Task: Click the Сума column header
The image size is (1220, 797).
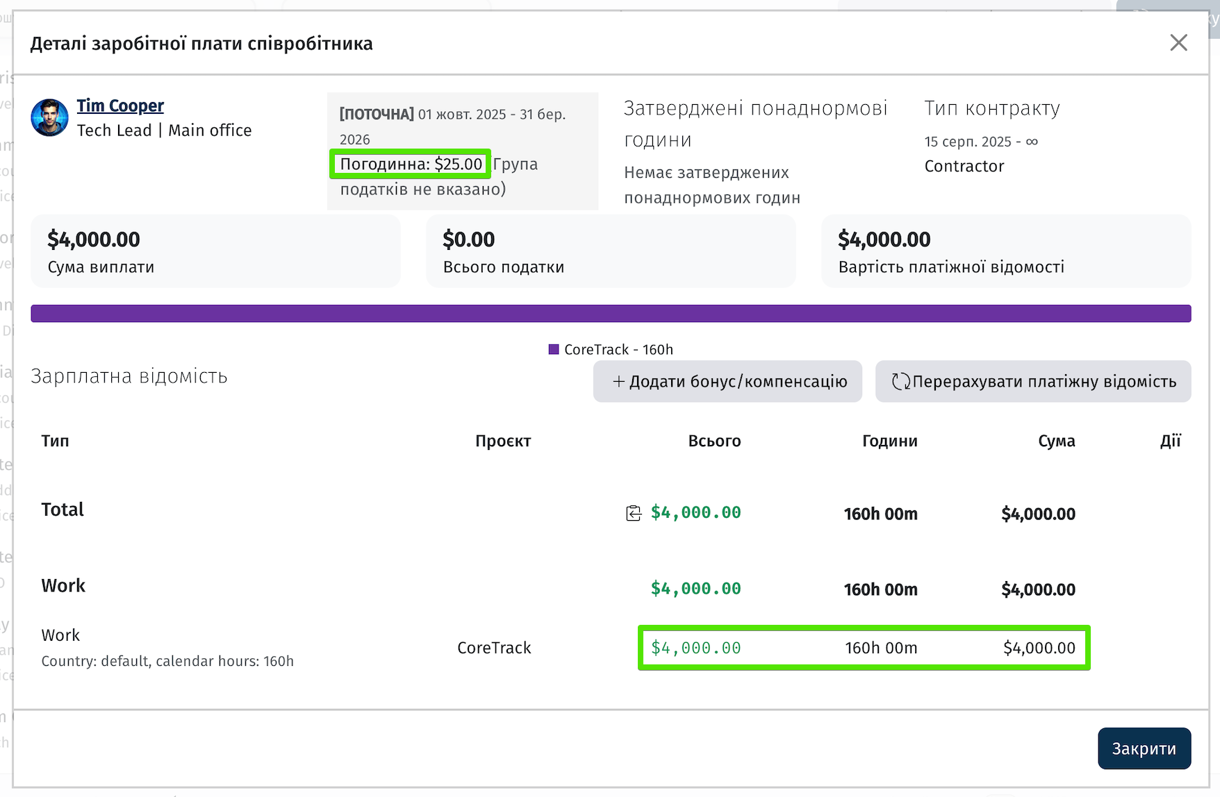Action: [1056, 441]
